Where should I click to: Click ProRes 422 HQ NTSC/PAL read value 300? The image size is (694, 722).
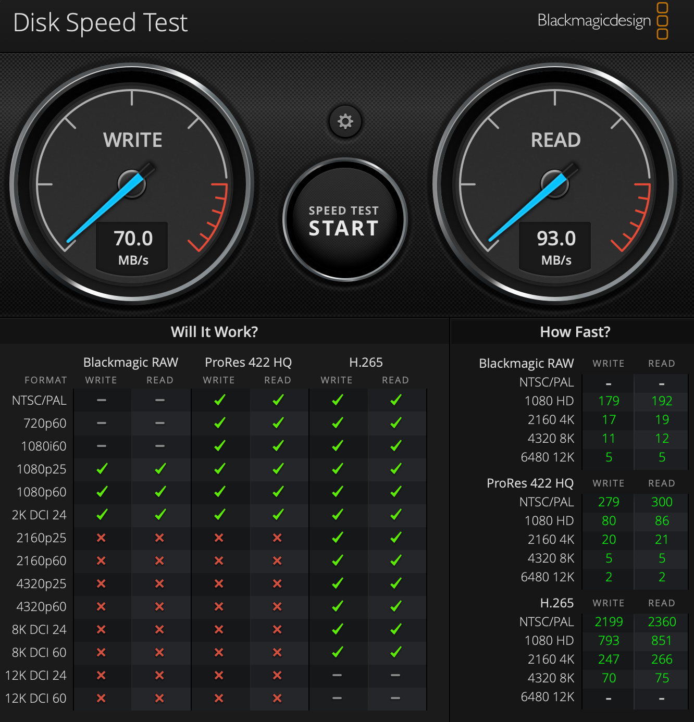(x=662, y=502)
